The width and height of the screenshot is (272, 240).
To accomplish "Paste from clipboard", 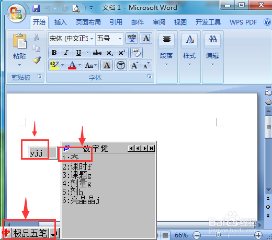I will (x=19, y=41).
